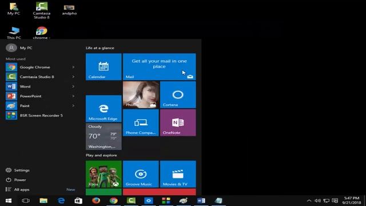Open Edge from the taskbar
Image resolution: width=366 pixels, height=206 pixels.
[x=61, y=201]
